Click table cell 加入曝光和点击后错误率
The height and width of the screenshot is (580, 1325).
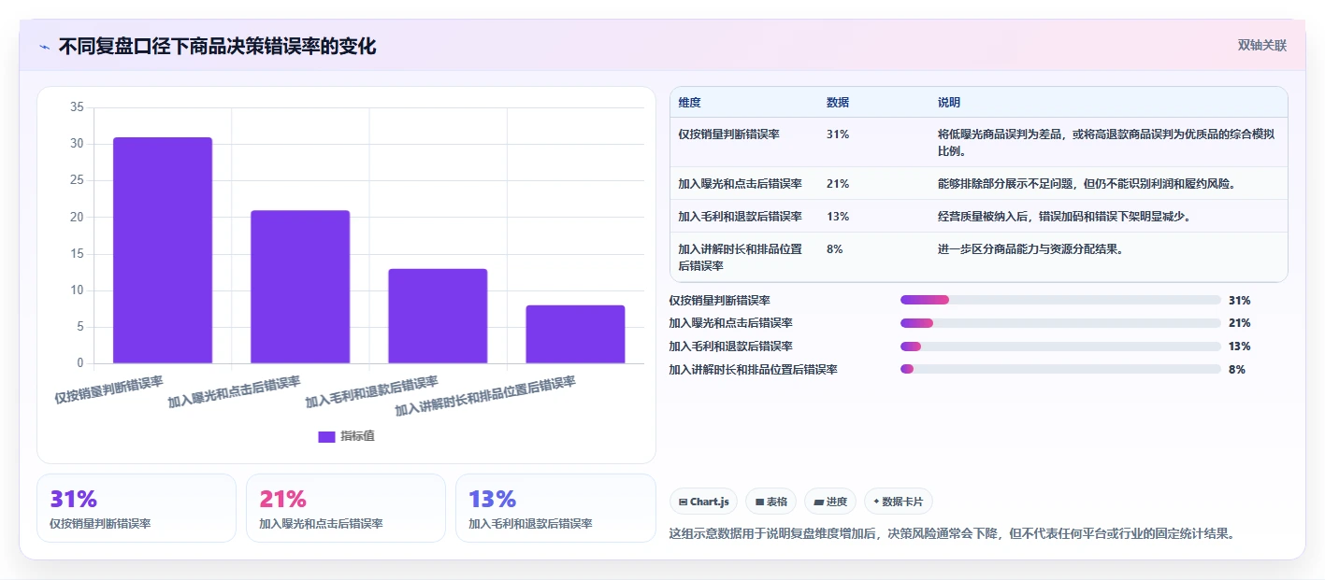click(741, 184)
